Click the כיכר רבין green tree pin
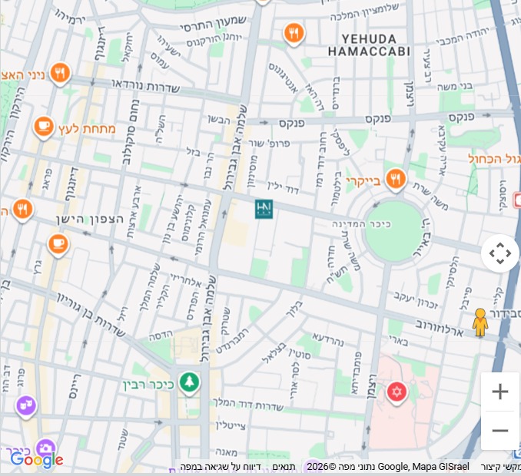Image resolution: width=521 pixels, height=476 pixels. click(x=188, y=382)
